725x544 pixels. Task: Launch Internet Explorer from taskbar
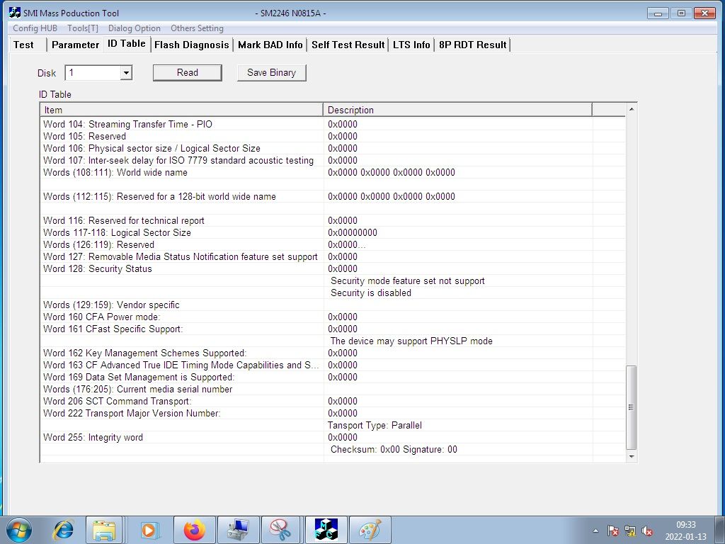pos(63,530)
